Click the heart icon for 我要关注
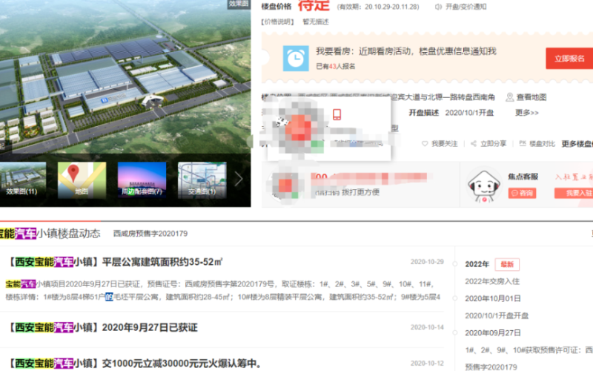Image resolution: width=593 pixels, height=371 pixels. (425, 144)
